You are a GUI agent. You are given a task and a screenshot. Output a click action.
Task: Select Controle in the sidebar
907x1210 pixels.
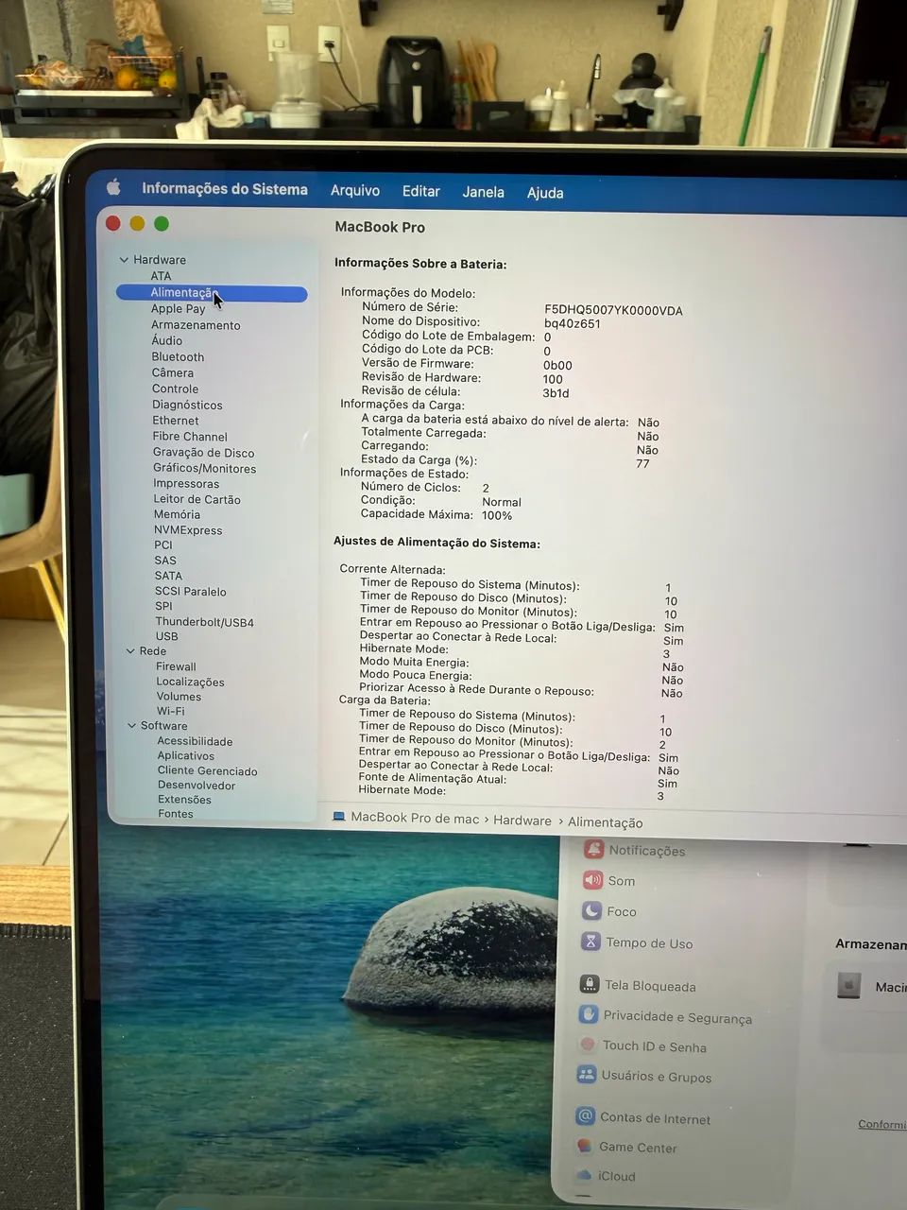coord(176,389)
